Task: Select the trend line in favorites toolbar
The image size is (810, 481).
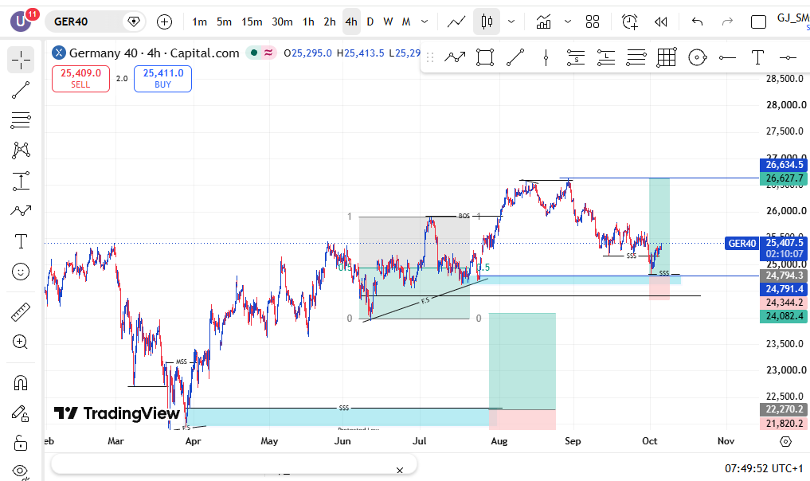Action: tap(515, 57)
